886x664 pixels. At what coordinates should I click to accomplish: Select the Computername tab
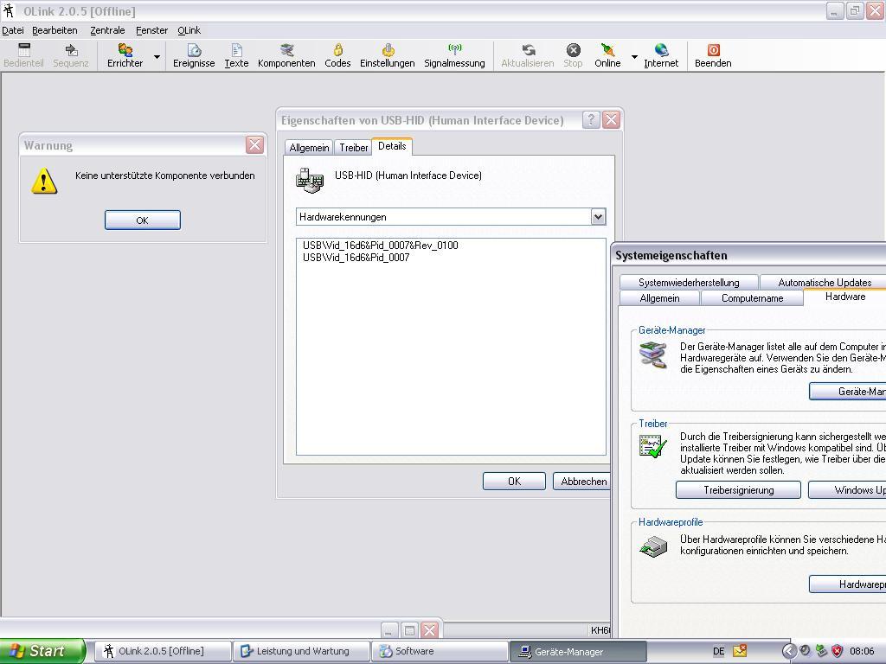(x=752, y=298)
